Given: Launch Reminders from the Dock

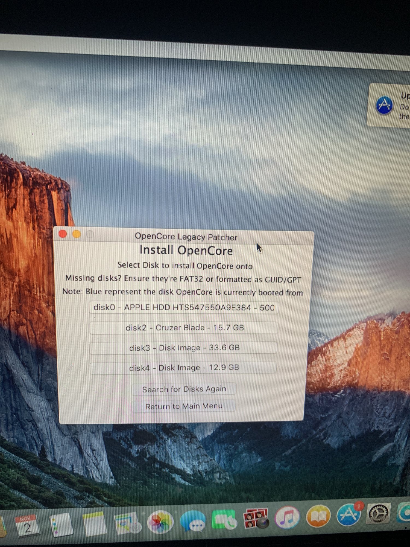Looking at the screenshot, I should [61, 525].
